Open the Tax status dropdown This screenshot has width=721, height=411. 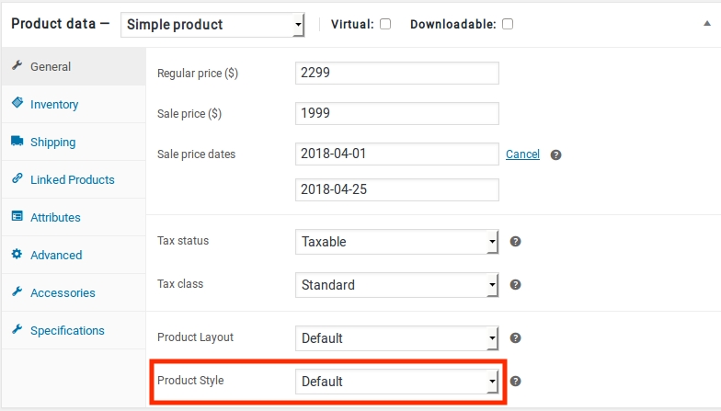(396, 242)
